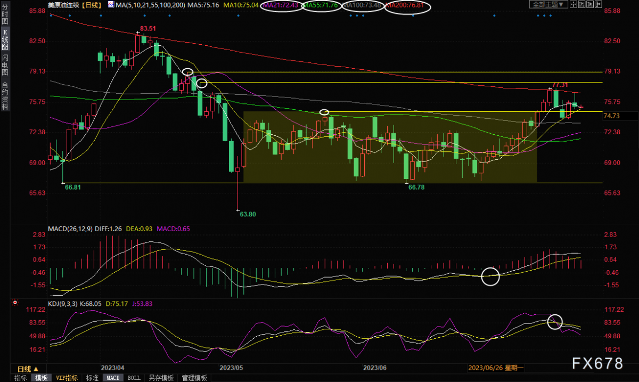Click the 管理模板 button
Screen dimensions: 639x382
[194, 378]
